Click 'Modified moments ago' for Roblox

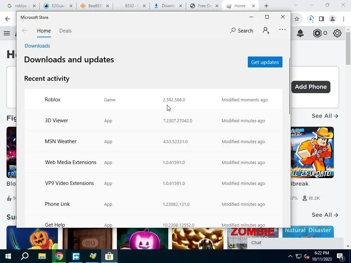pyautogui.click(x=245, y=100)
